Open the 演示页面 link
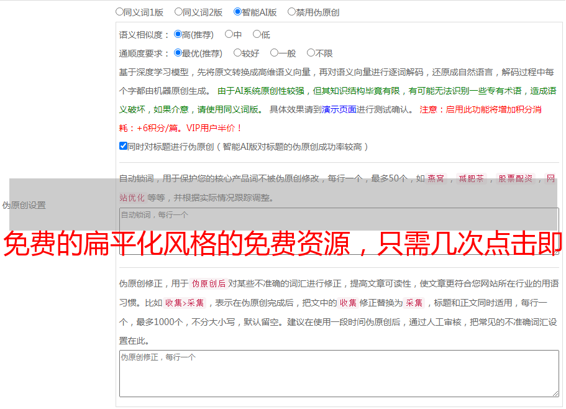Viewport: 566px width, 409px height. pyautogui.click(x=339, y=109)
